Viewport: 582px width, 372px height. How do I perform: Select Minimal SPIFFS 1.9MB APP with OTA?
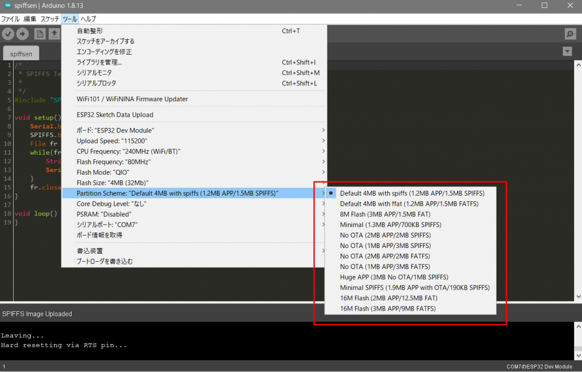(414, 288)
